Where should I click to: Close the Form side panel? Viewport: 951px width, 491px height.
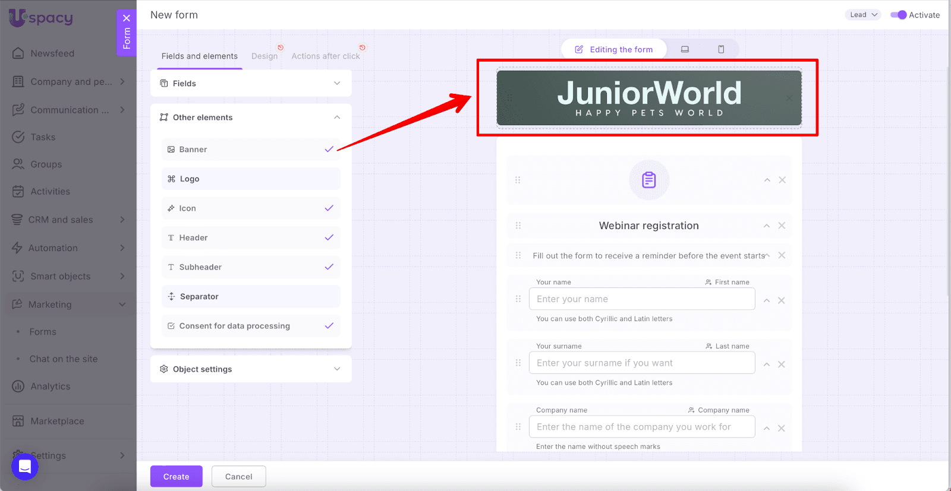coord(127,18)
